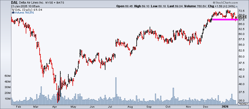
Task: Click the 40.0 price axis label
Action: click(241, 84)
